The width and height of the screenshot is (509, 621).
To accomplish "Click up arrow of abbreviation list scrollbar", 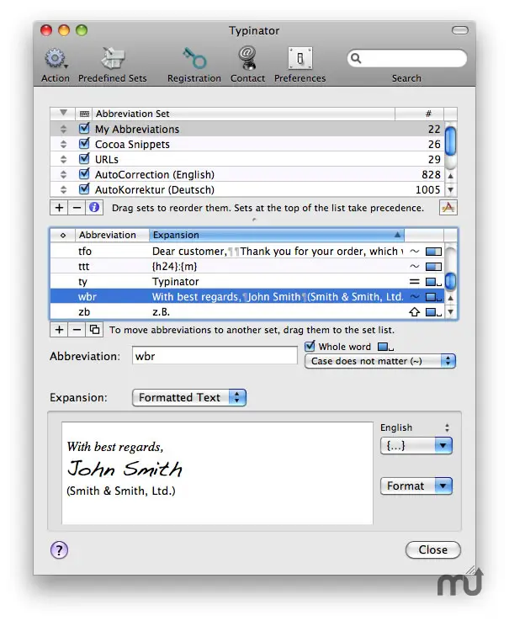I will [x=450, y=297].
